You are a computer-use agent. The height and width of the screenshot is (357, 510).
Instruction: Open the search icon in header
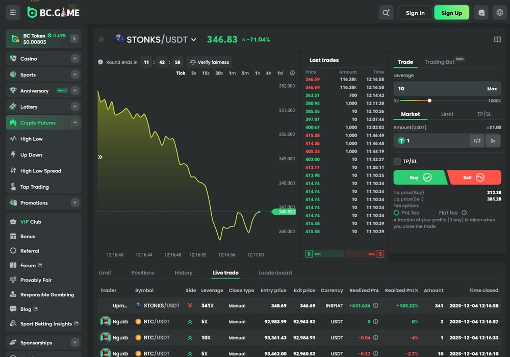pyautogui.click(x=386, y=13)
